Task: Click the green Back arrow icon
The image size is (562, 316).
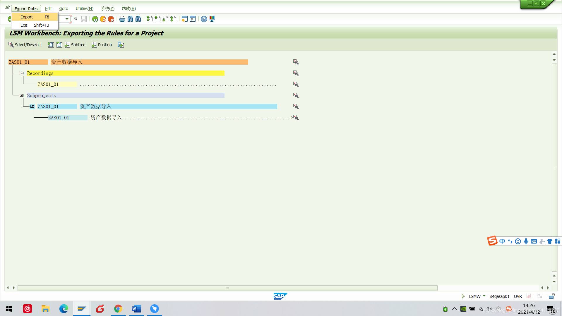Action: click(x=95, y=19)
